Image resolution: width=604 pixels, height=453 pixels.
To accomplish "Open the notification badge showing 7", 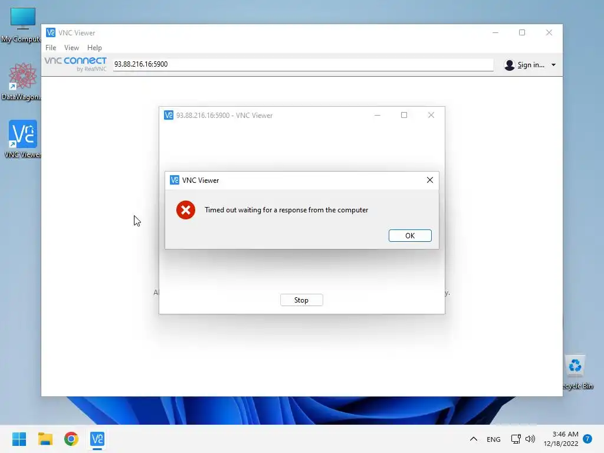I will [x=587, y=439].
